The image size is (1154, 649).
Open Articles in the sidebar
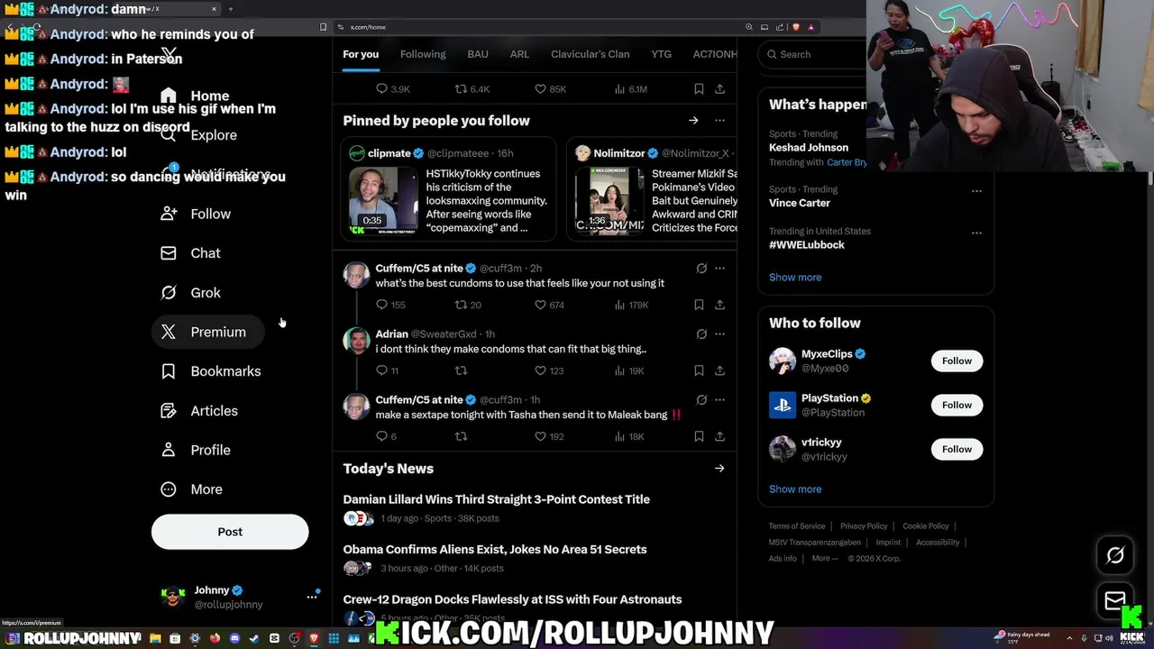(x=199, y=411)
